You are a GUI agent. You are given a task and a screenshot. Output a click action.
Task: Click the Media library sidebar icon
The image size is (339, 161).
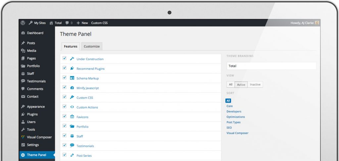tap(23, 51)
